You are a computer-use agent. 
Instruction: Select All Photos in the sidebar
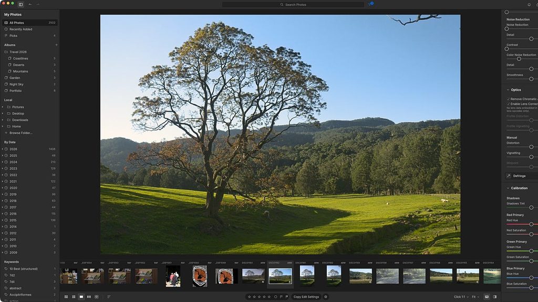pyautogui.click(x=29, y=23)
